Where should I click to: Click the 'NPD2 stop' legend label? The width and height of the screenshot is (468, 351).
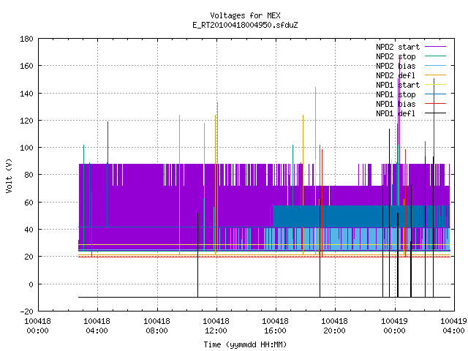[396, 56]
